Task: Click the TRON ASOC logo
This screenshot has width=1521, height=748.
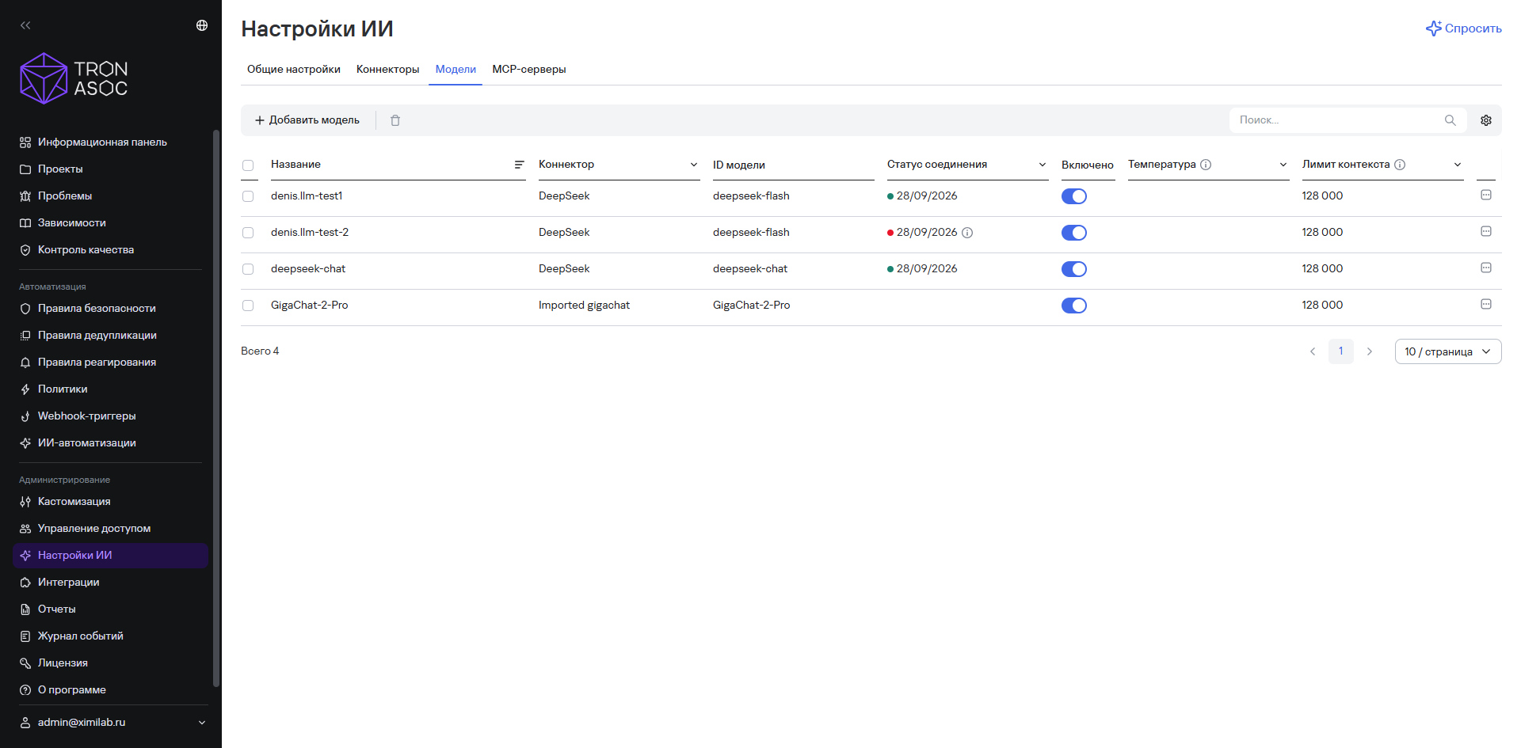Action: pyautogui.click(x=74, y=78)
